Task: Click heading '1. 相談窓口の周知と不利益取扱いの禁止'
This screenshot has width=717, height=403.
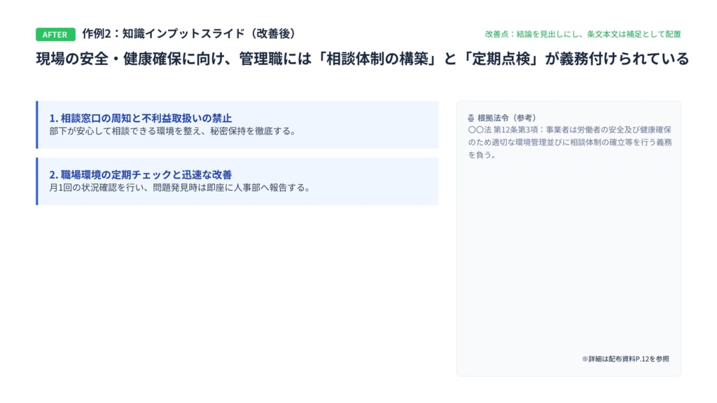Action: pyautogui.click(x=140, y=118)
